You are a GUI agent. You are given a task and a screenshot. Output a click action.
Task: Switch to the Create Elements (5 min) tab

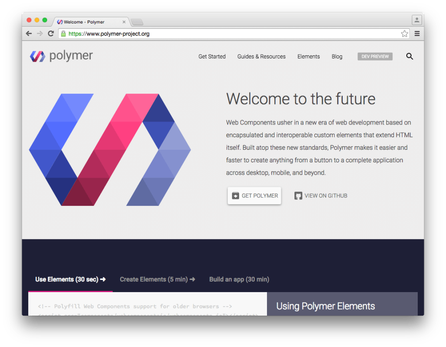(157, 279)
